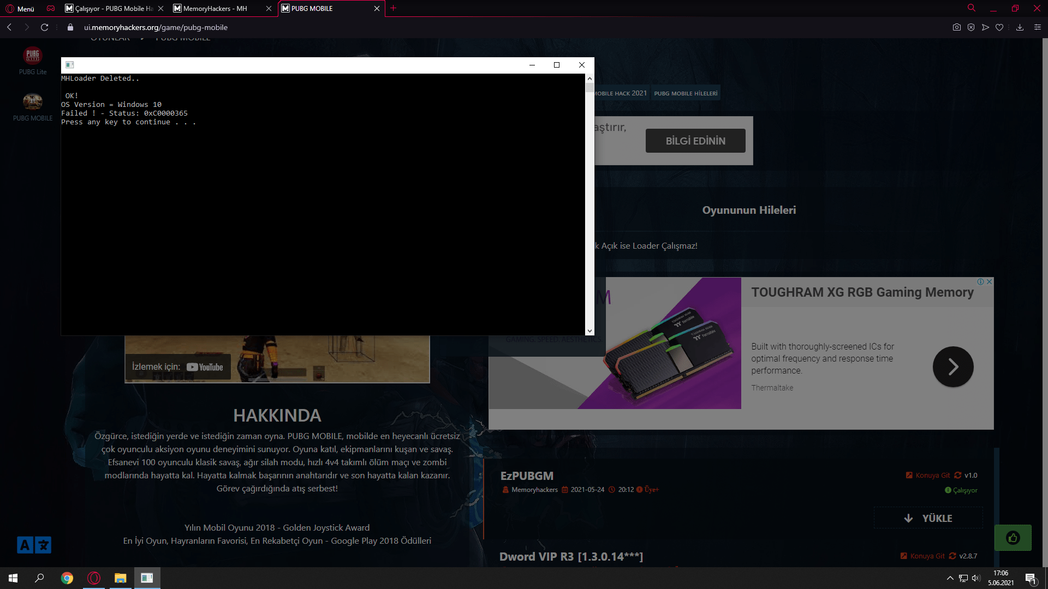Open the Windows Start menu

[x=13, y=578]
